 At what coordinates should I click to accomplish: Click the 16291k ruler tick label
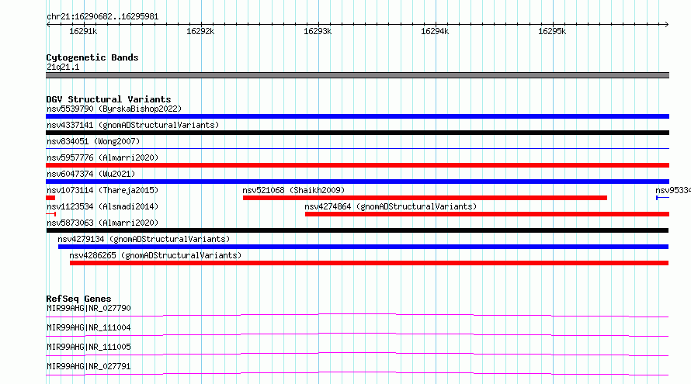tap(83, 31)
